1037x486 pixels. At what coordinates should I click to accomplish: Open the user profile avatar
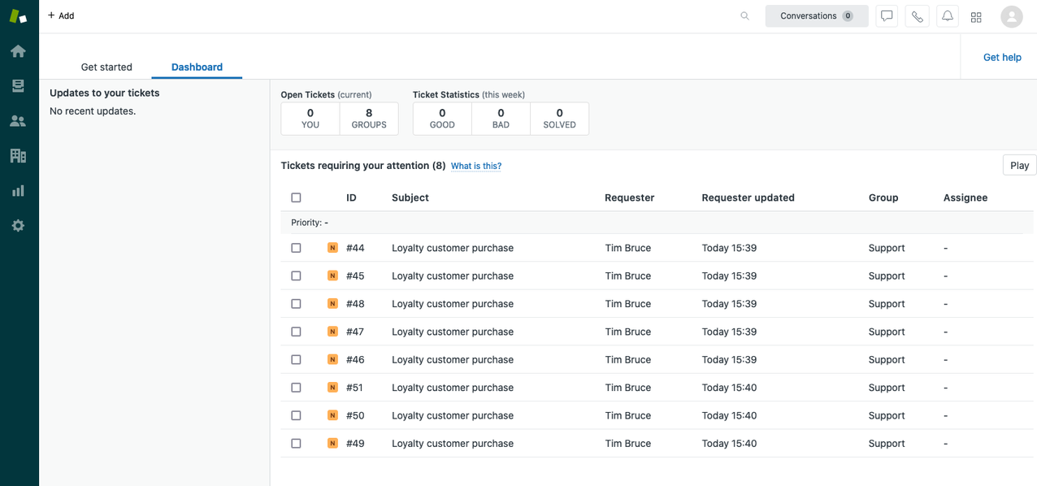tap(1011, 16)
